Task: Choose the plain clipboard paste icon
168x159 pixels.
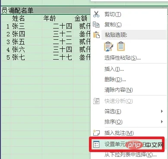Action: coord(121,46)
